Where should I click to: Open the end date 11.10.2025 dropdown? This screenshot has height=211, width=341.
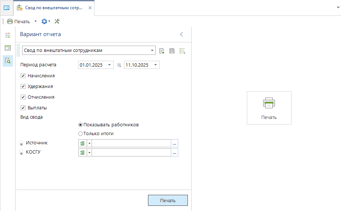(155, 65)
